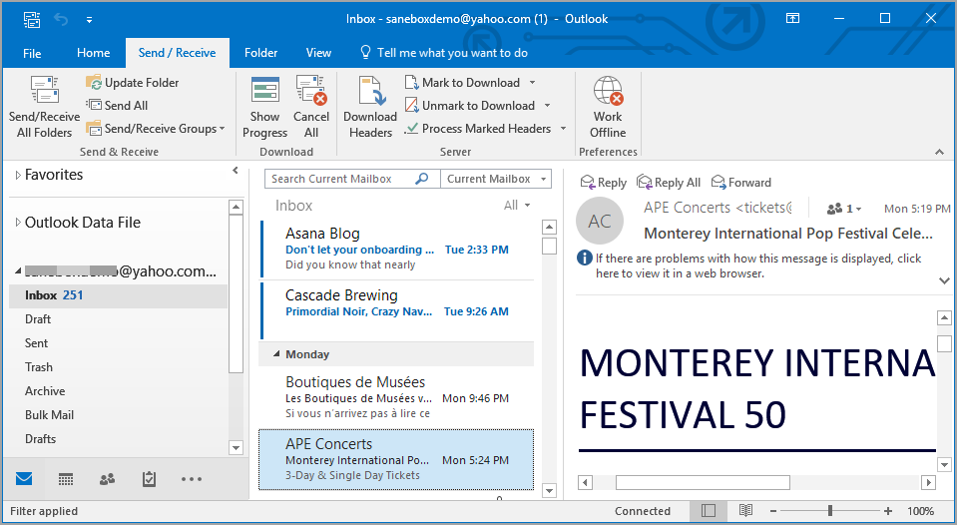Open the Calendar view in navigation bar

[66, 479]
